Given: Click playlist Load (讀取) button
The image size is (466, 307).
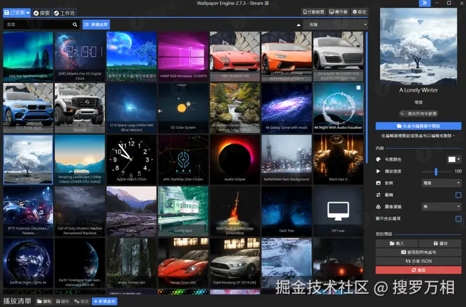Looking at the screenshot, I should pos(44,301).
